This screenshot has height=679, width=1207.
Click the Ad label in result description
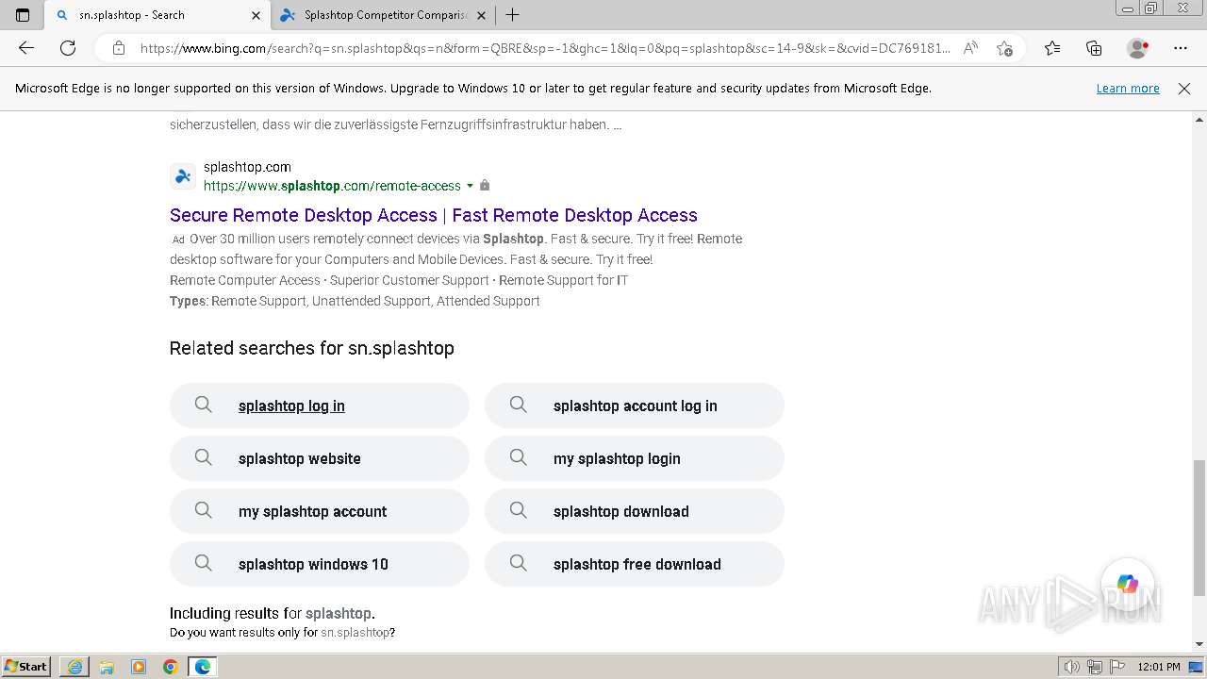tap(178, 240)
